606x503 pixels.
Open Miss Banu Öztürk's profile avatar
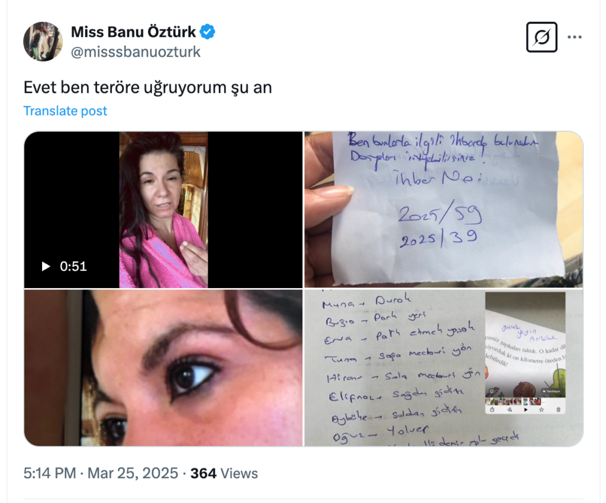(x=43, y=41)
